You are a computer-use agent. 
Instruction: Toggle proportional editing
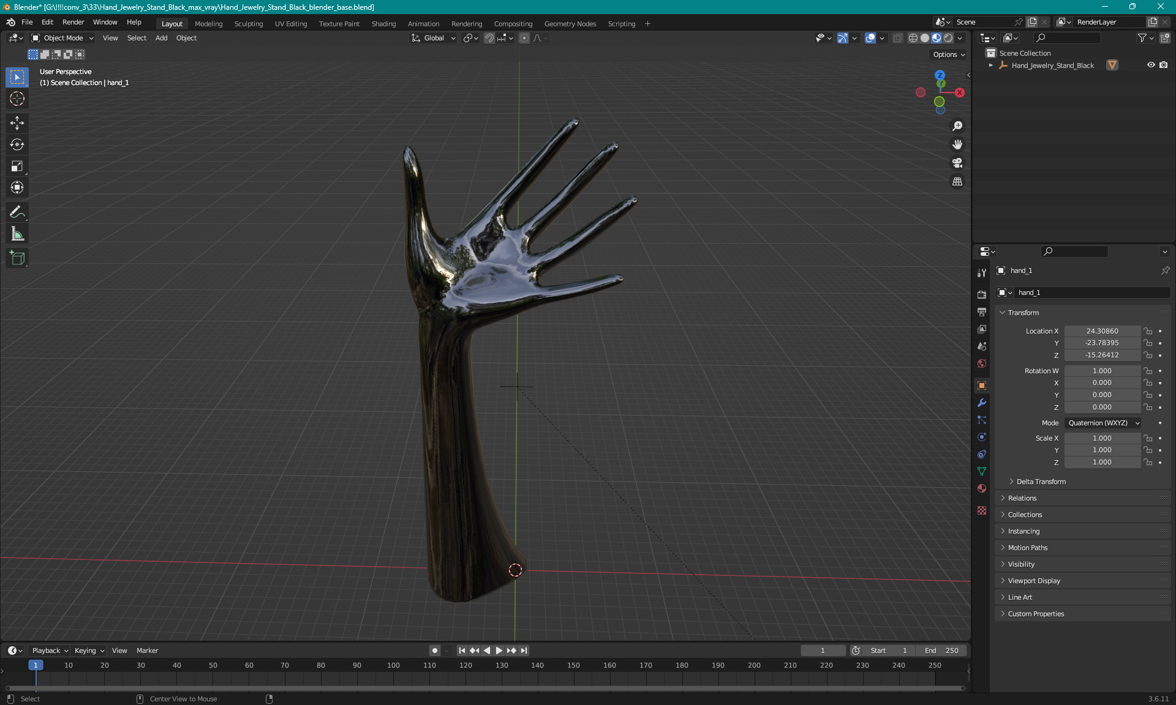click(524, 38)
